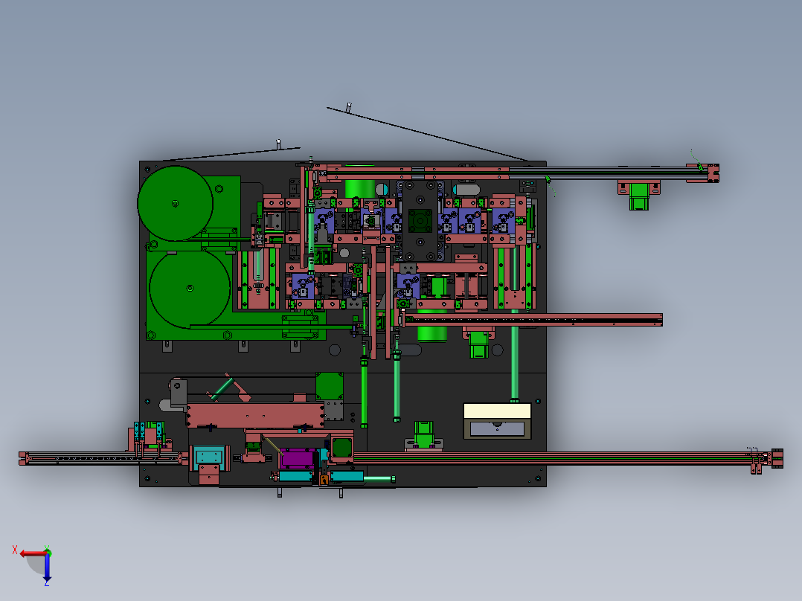Select the lower large green reel disc
The width and height of the screenshot is (802, 601).
click(x=190, y=288)
